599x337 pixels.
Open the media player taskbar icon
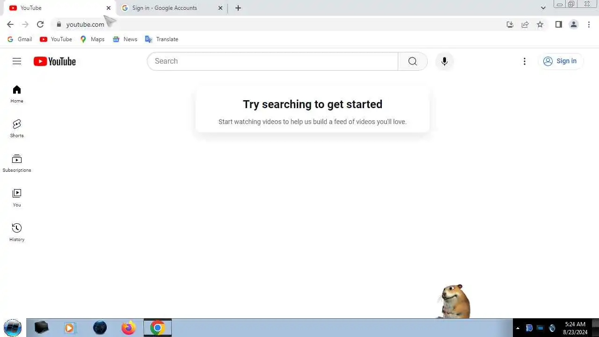[x=70, y=328]
